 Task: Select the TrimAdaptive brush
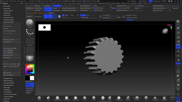click(x=67, y=98)
